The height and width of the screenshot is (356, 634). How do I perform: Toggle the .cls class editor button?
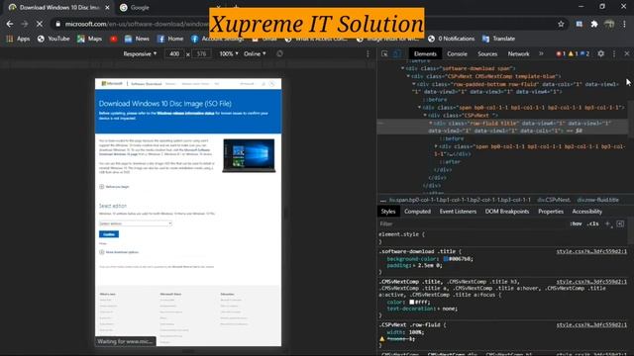coord(593,223)
